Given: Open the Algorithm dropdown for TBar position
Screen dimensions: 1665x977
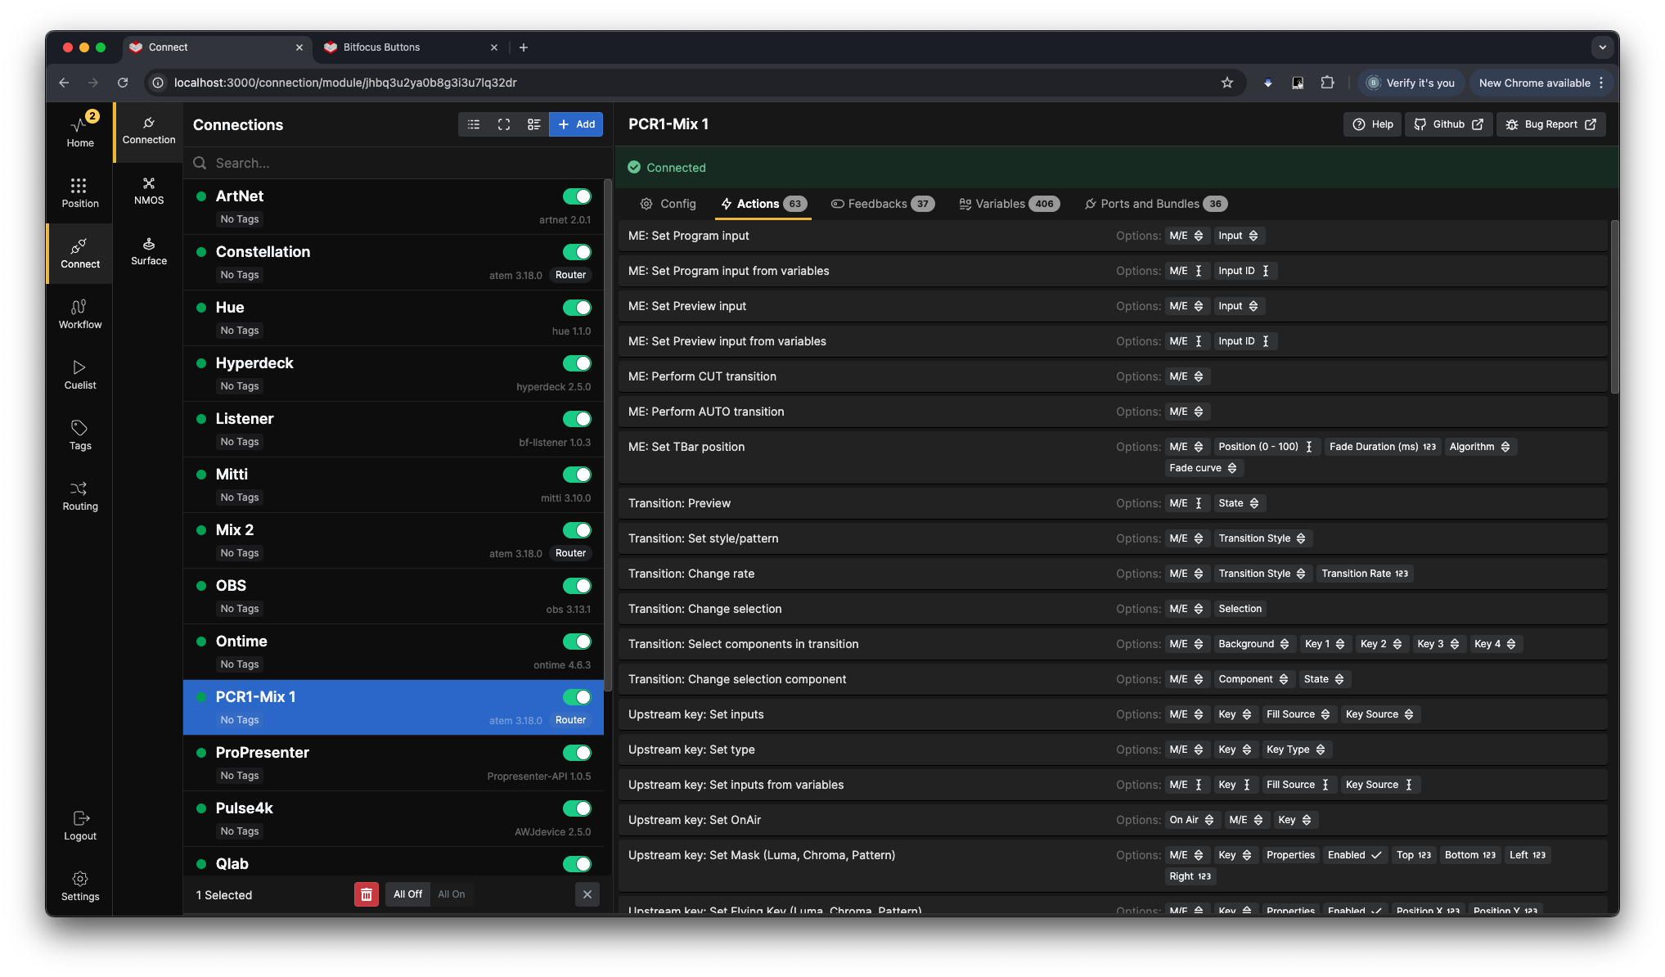Looking at the screenshot, I should click(1480, 447).
